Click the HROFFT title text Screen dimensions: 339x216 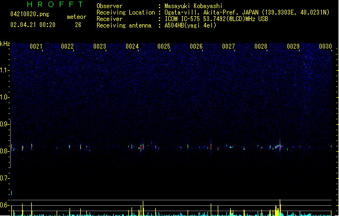(x=55, y=4)
